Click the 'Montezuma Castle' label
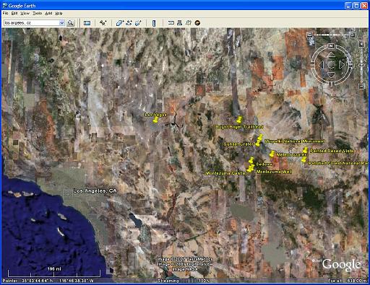370x285 pixels. [225, 173]
